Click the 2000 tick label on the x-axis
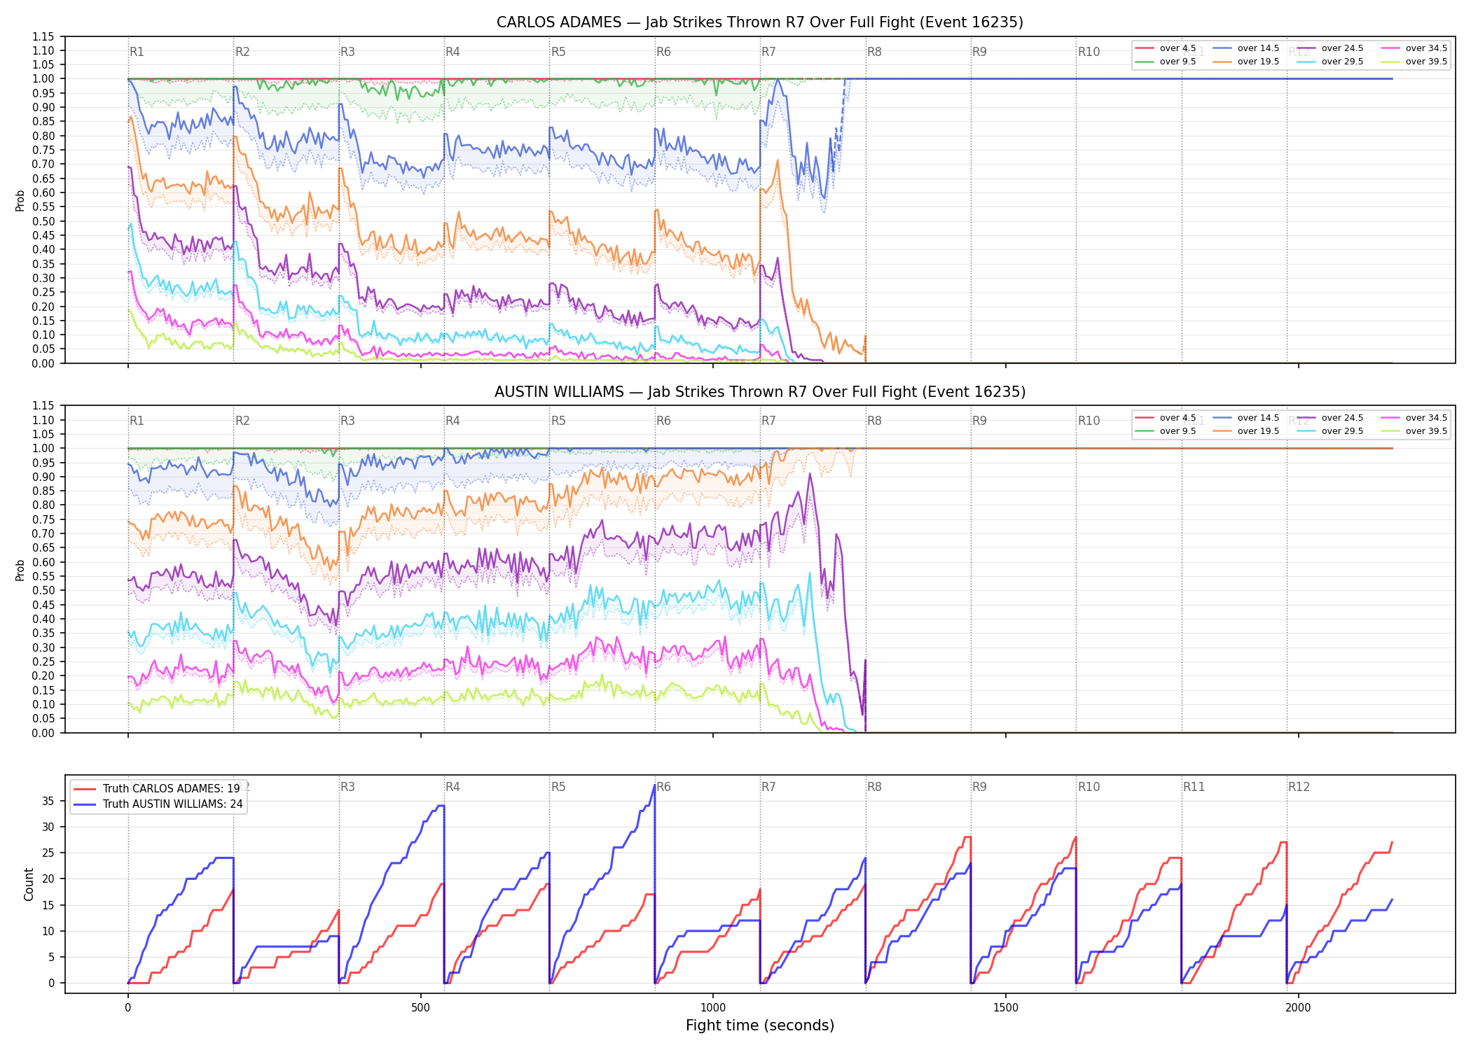Screen dimensions: 1471x1050 point(1298,1008)
